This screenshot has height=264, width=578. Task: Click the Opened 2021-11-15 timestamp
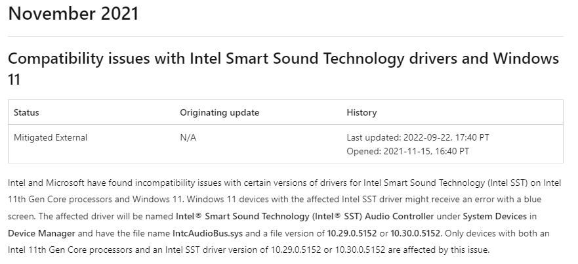(x=407, y=151)
